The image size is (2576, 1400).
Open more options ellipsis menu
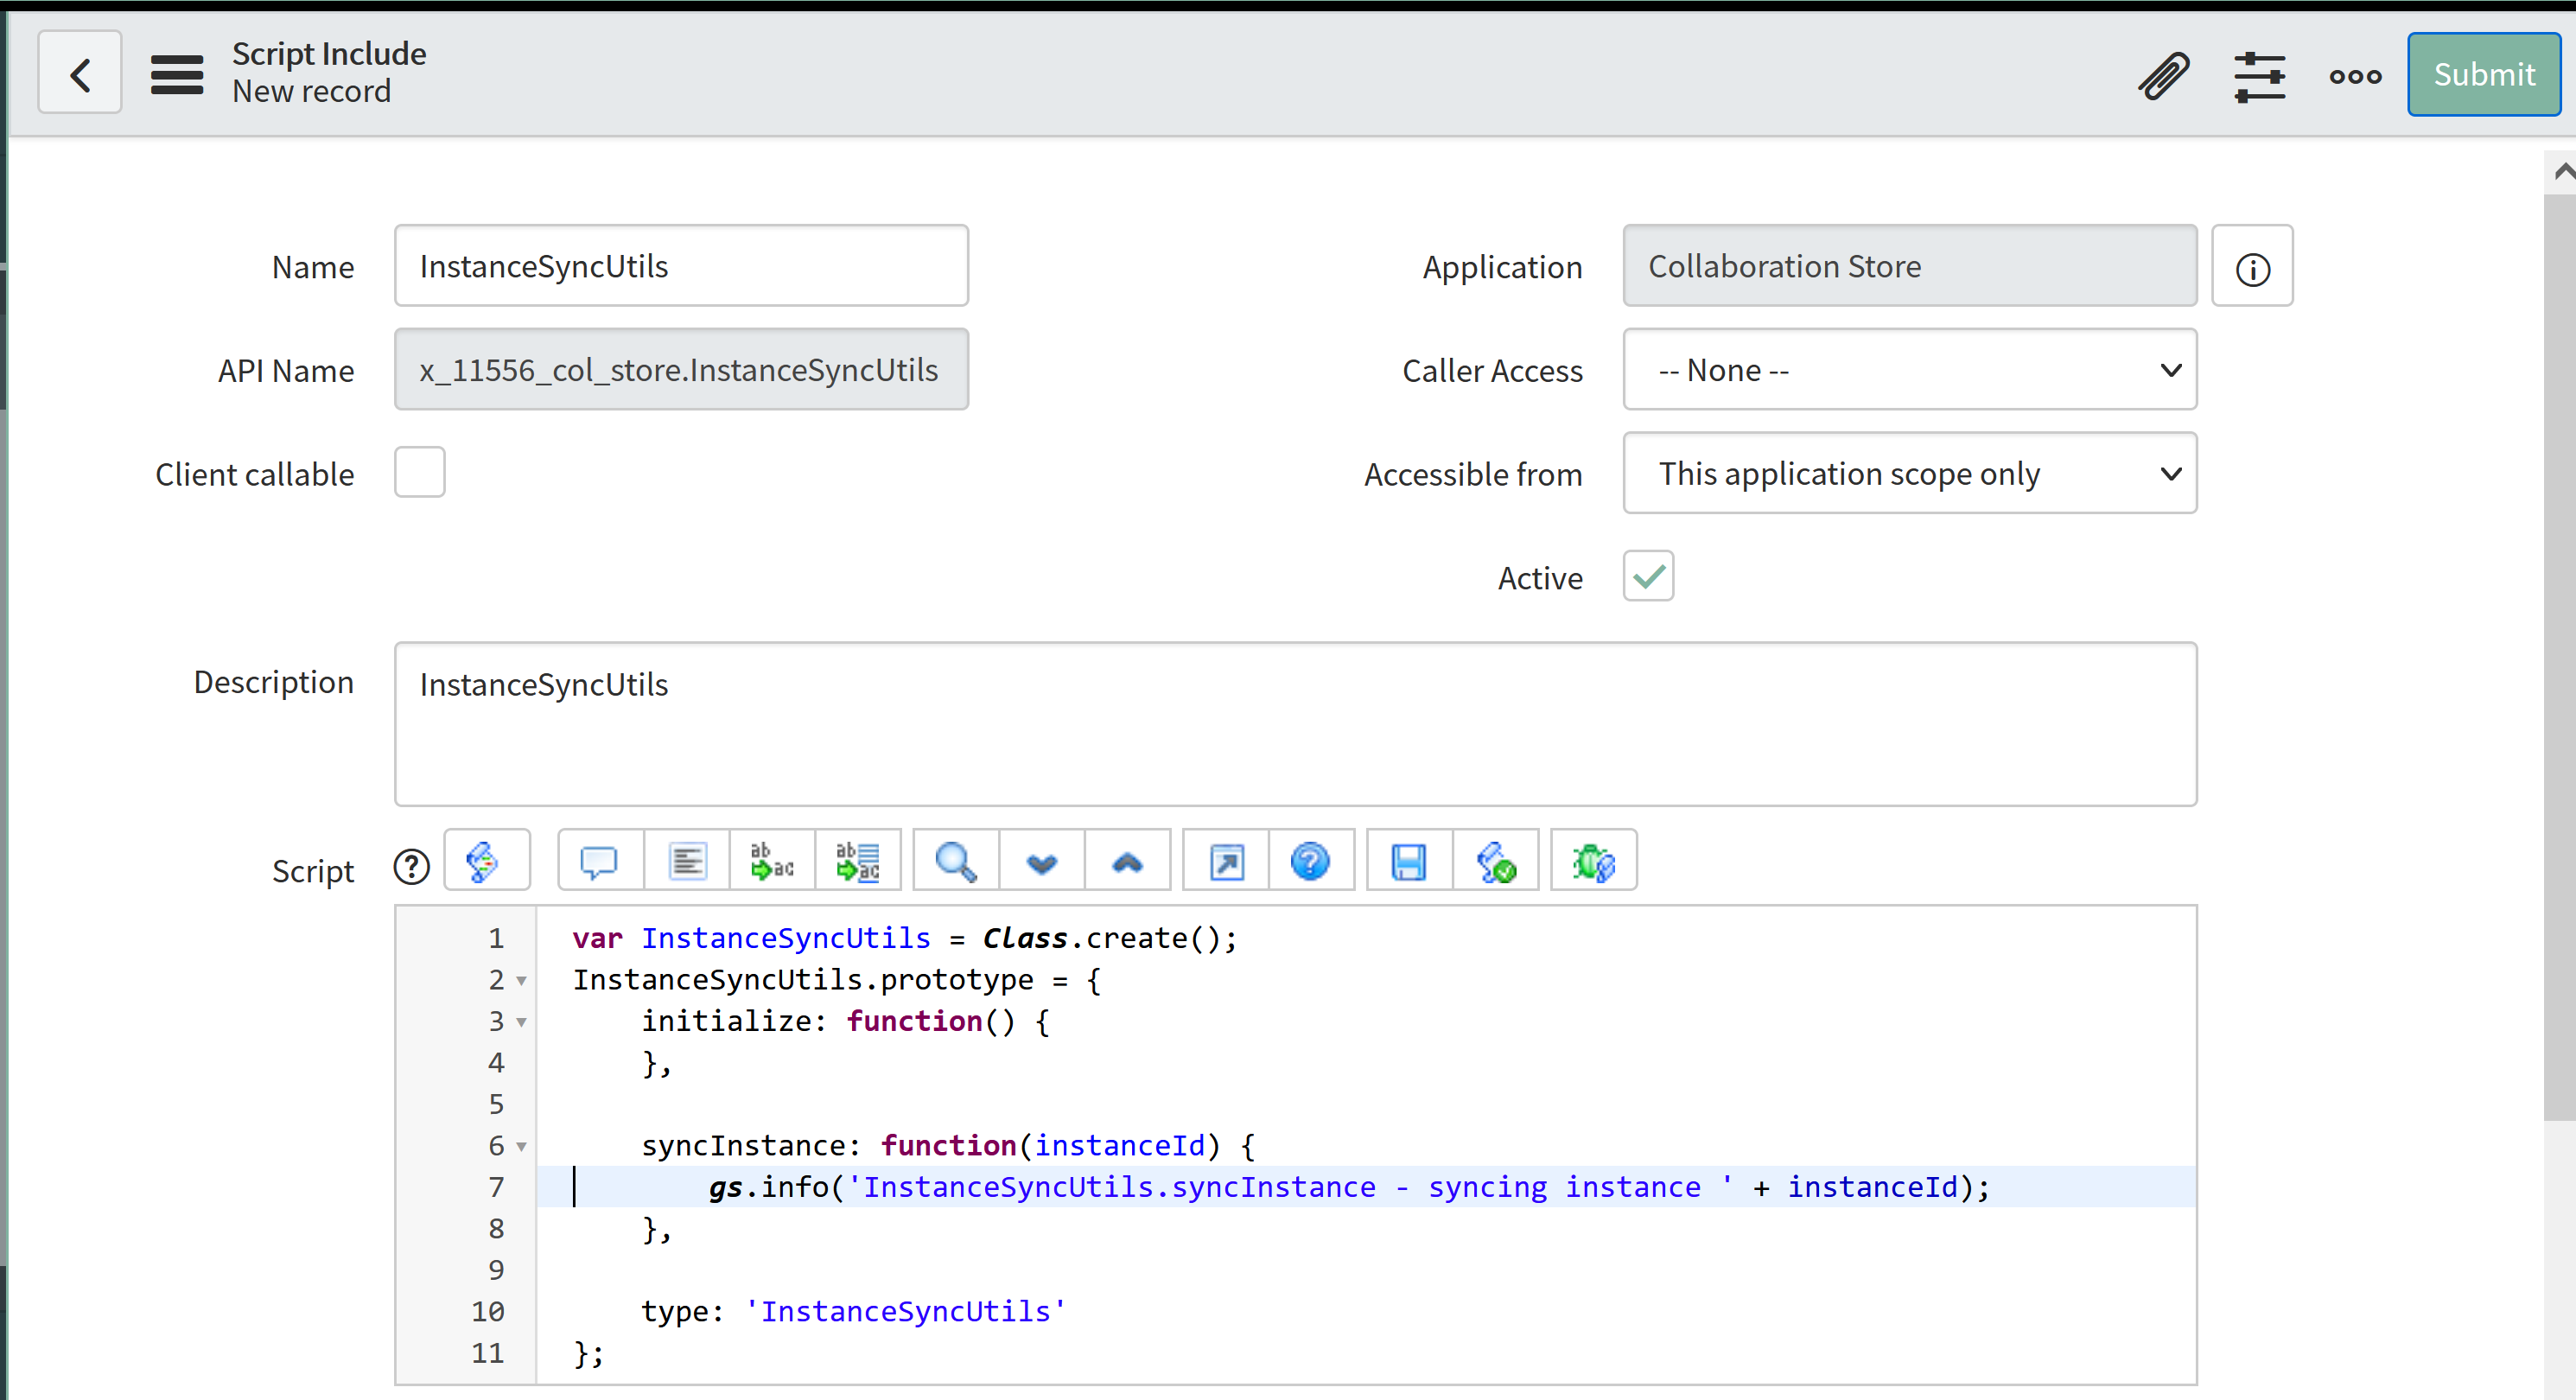[x=2355, y=76]
